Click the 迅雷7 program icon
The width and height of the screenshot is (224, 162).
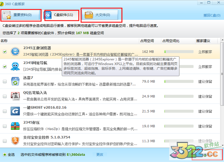tap(15, 81)
